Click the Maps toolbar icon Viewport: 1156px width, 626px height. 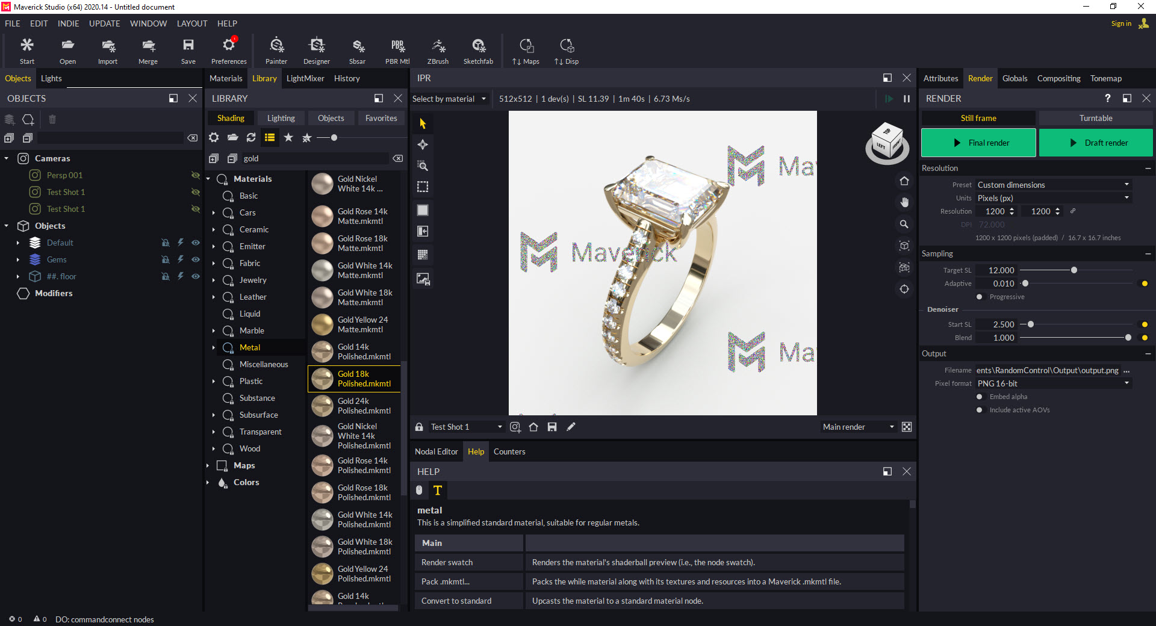click(x=526, y=51)
